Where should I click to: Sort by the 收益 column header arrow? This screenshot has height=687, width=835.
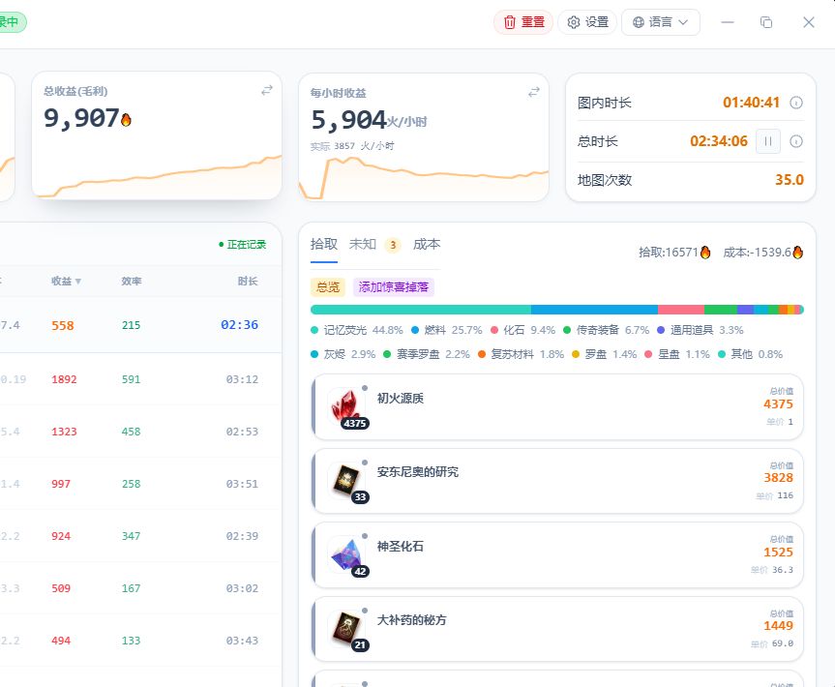click(x=78, y=282)
